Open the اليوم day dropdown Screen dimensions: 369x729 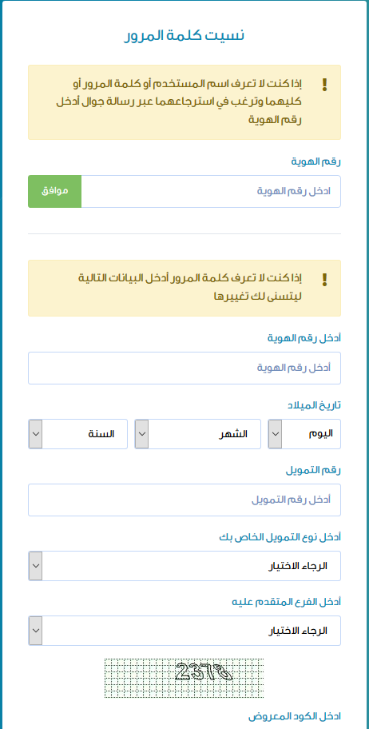pyautogui.click(x=304, y=434)
